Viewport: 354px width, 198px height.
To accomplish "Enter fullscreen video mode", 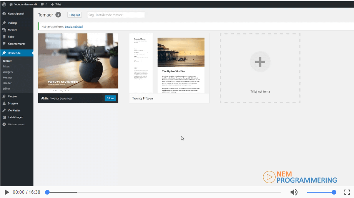I will pyautogui.click(x=347, y=192).
